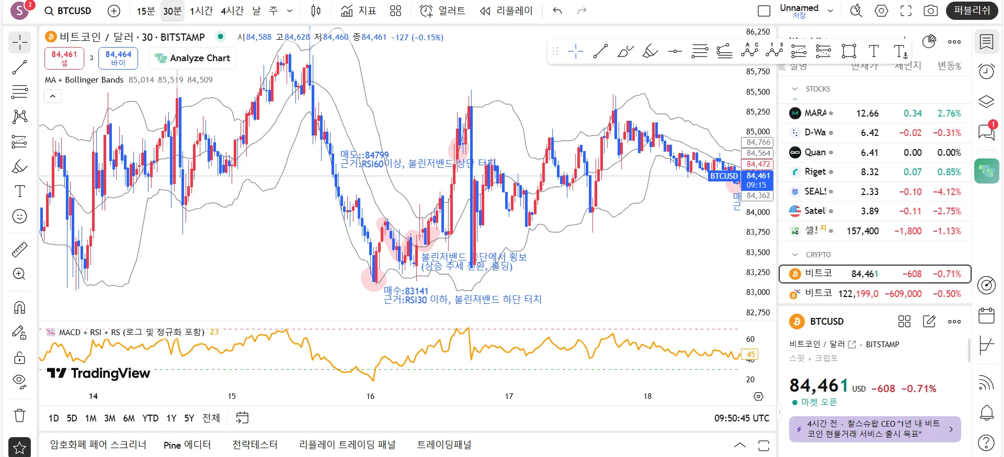
Task: Open the brush drawing tool in left toolbar
Action: (x=20, y=167)
